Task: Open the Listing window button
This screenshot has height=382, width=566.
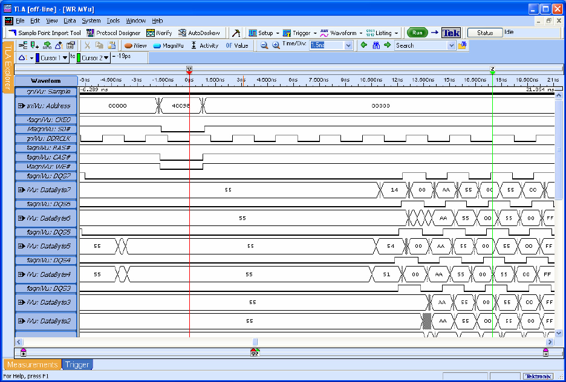Action: tap(379, 33)
